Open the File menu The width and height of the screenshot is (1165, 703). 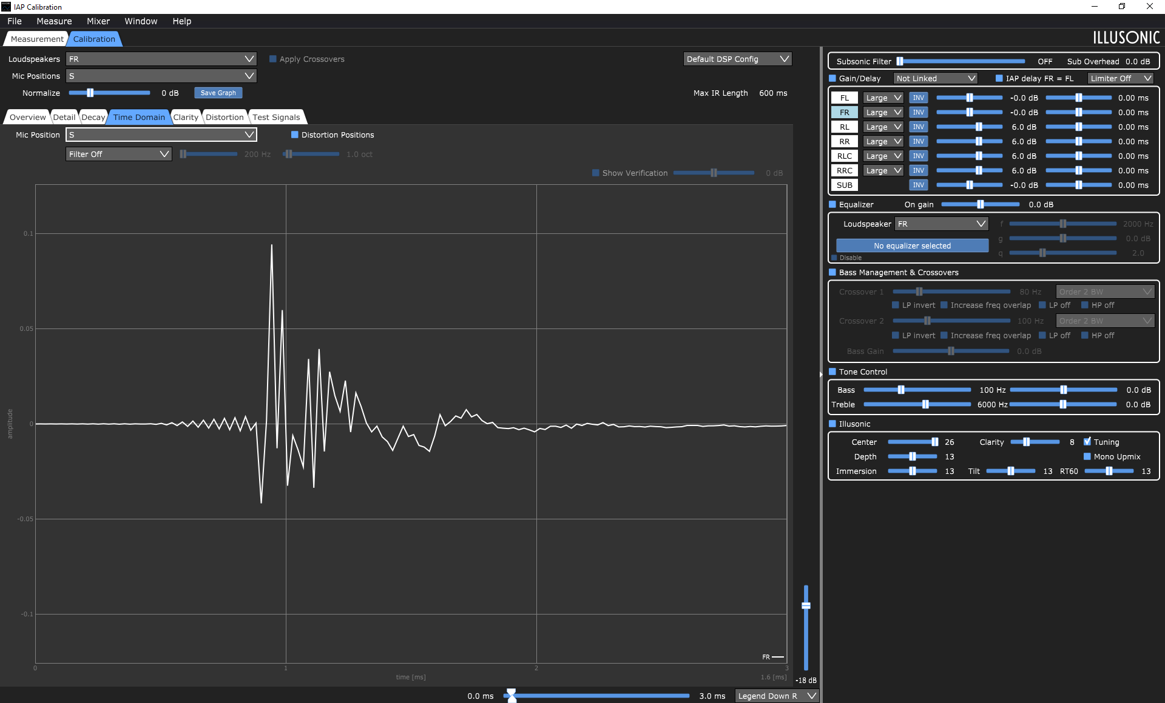[15, 21]
